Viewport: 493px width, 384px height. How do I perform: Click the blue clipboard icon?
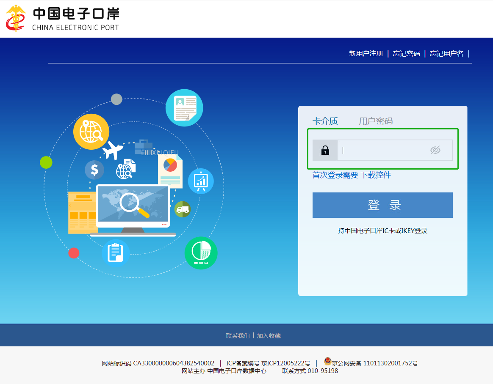click(x=115, y=253)
